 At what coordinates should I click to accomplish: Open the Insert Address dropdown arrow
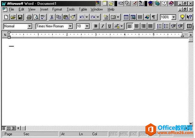[118, 17]
